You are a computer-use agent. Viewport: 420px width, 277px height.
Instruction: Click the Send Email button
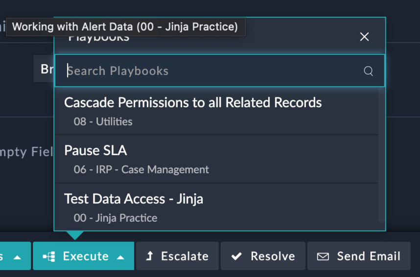click(359, 256)
